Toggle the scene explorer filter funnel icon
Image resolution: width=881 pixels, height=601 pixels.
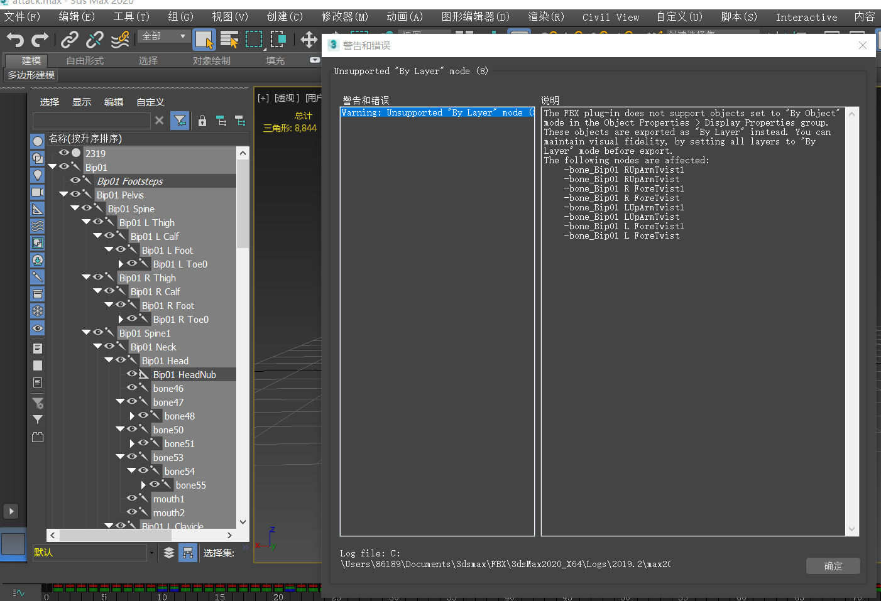[180, 121]
